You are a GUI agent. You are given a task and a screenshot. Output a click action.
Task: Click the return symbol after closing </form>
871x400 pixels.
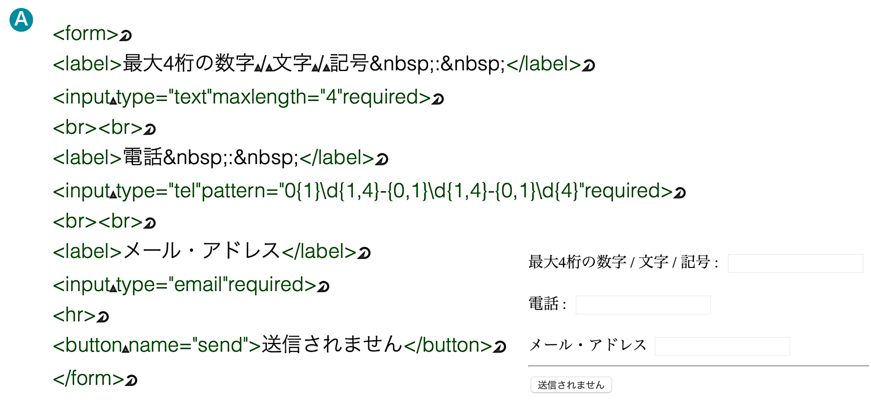click(131, 381)
